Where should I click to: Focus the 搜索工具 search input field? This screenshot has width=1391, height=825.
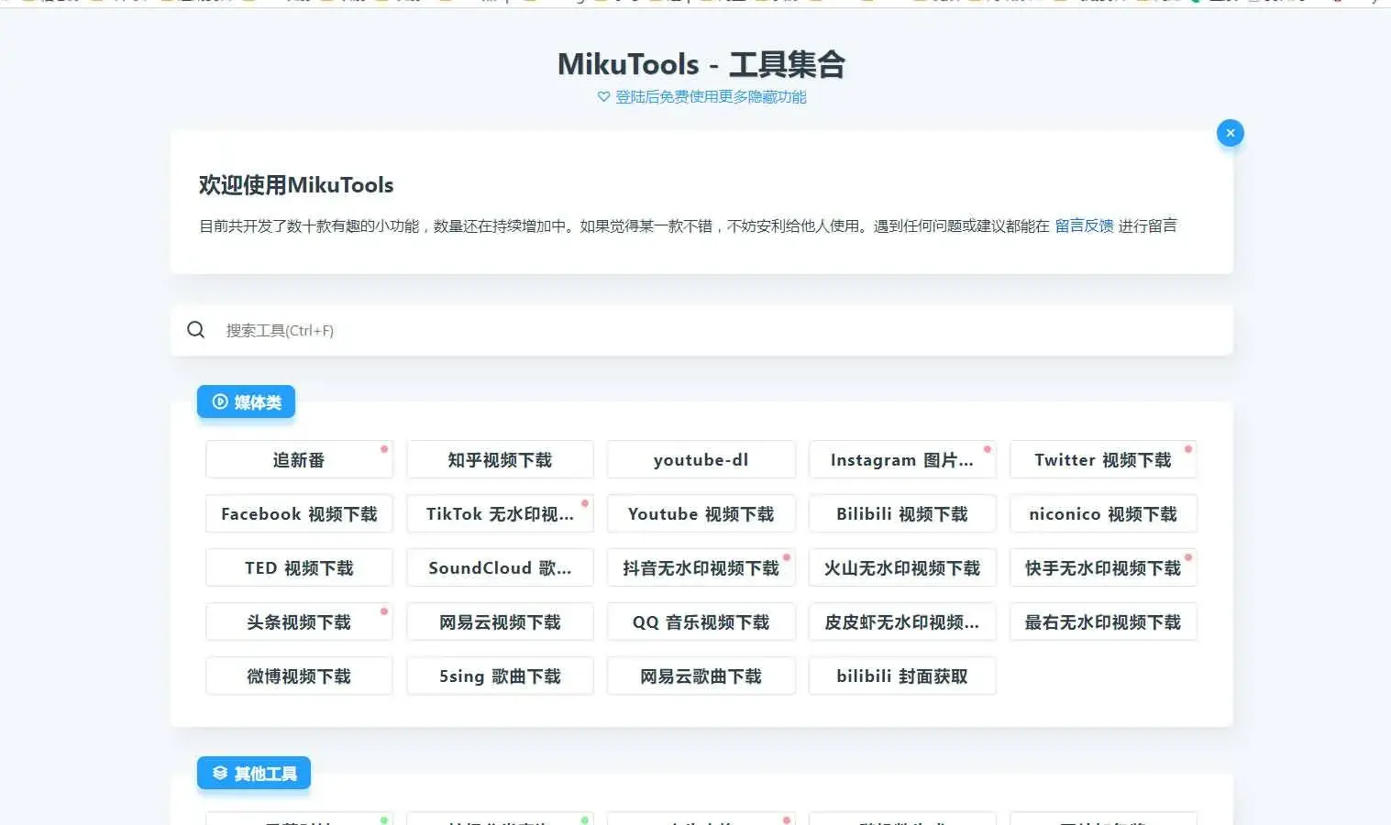pos(701,330)
